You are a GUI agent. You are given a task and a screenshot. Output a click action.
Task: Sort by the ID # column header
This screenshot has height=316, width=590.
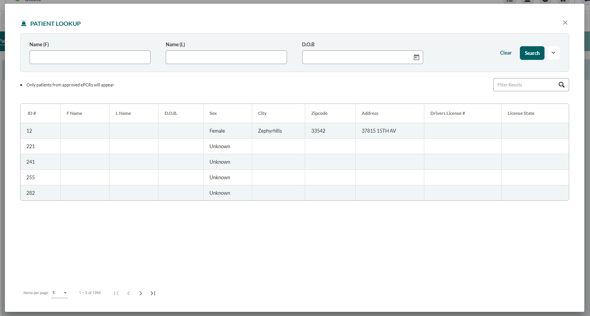pos(32,113)
